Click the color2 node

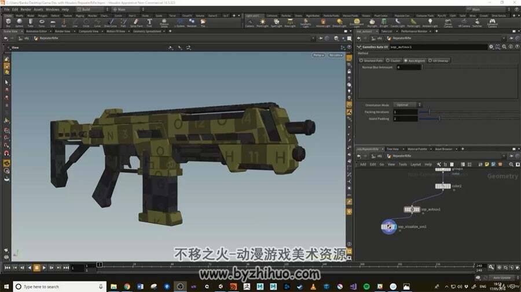click(x=443, y=186)
